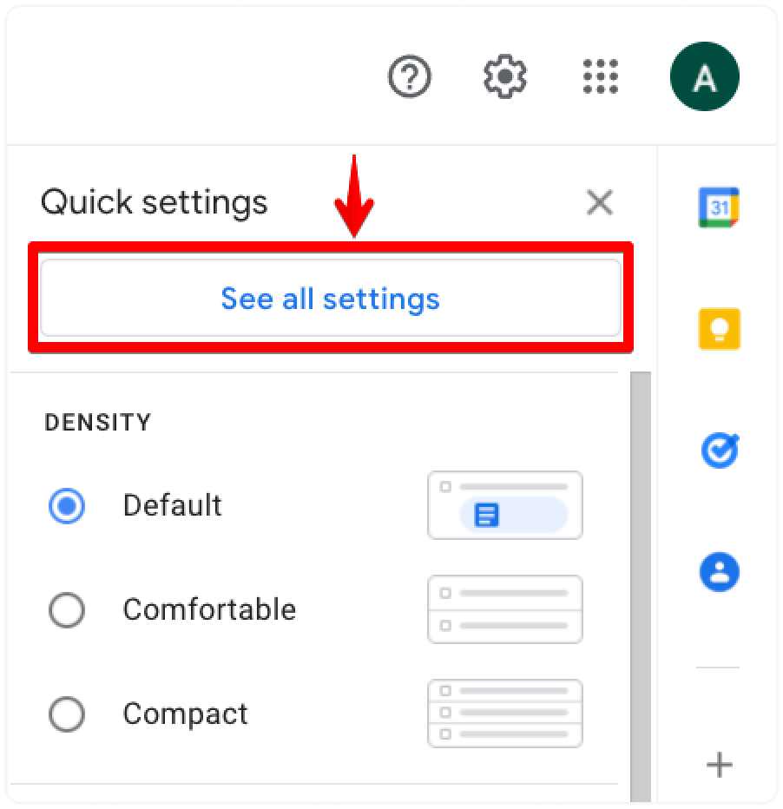Open Google Keep in side panel

(x=719, y=329)
